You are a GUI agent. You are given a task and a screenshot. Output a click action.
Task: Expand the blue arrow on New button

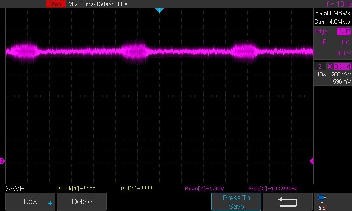tap(50, 203)
